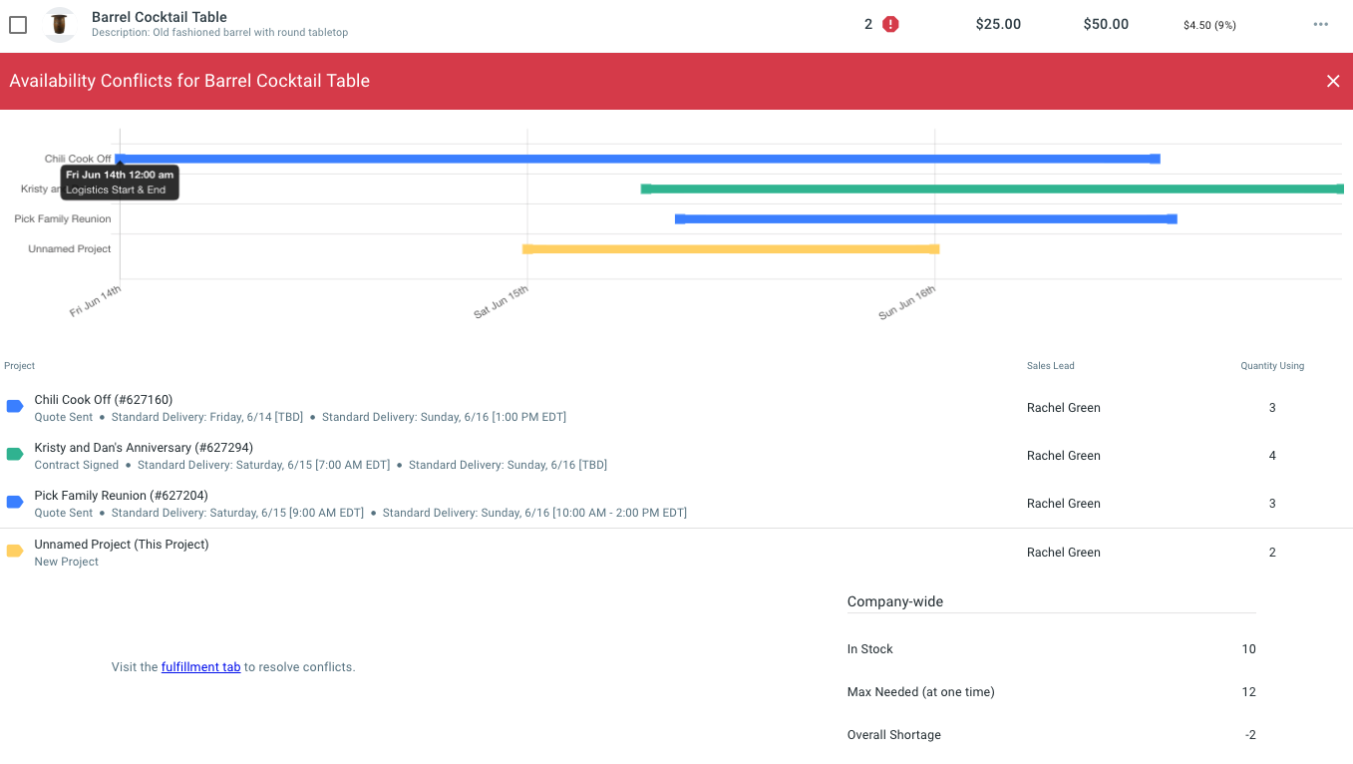Click the Contract Signed status line
The height and width of the screenshot is (764, 1353).
click(321, 465)
